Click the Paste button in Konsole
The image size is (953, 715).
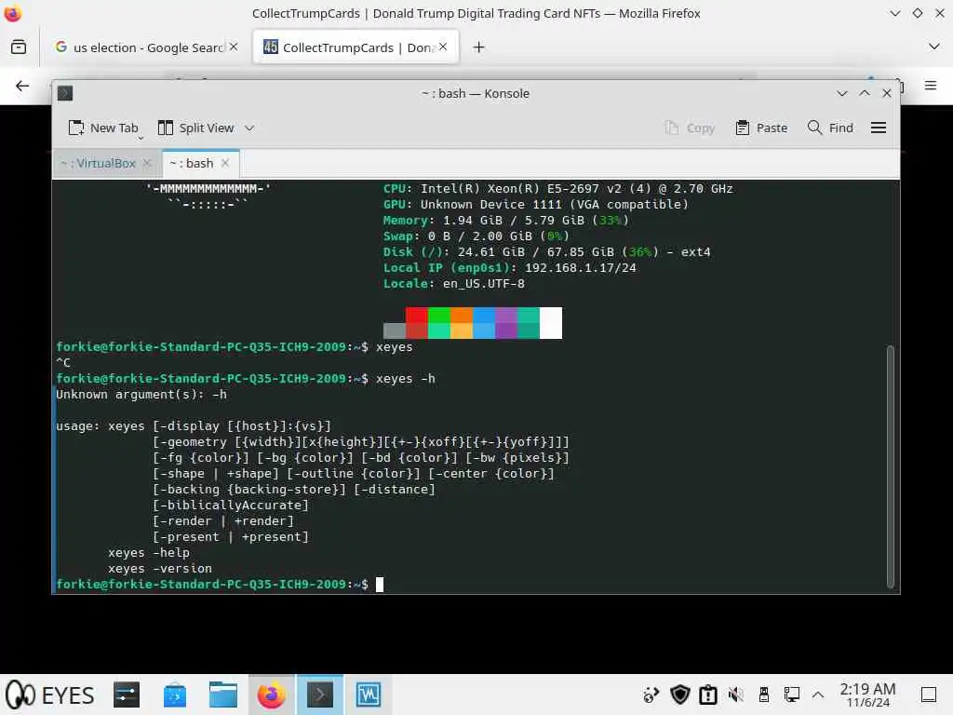pos(761,128)
